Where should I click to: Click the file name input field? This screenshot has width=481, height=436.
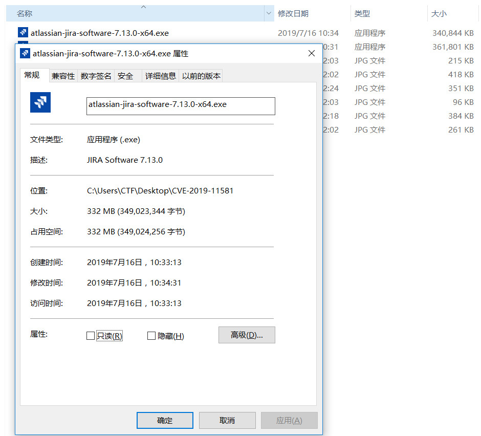tap(181, 106)
